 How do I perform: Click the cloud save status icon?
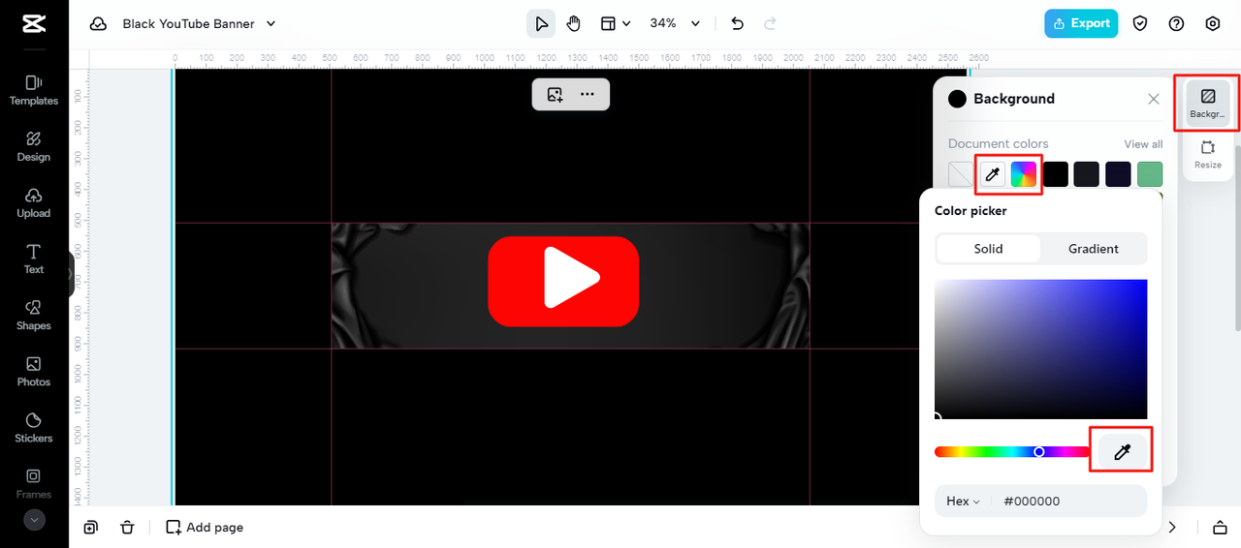(x=98, y=24)
